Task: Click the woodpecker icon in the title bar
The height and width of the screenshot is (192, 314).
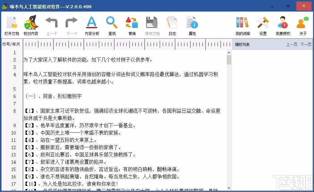Action: [x=5, y=6]
